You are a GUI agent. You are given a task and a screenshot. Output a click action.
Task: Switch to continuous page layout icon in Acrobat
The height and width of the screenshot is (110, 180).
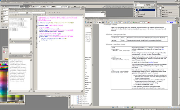tap(172, 107)
